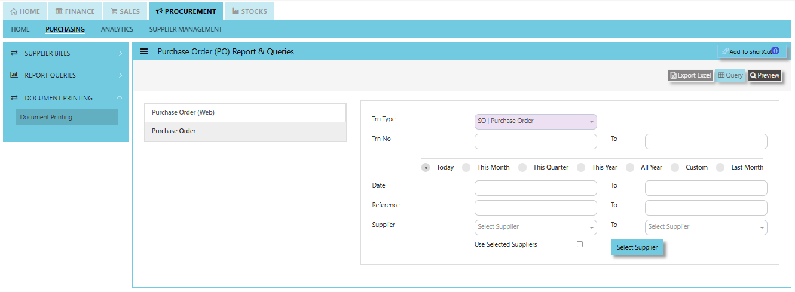This screenshot has height=292, width=795.
Task: Open the Trn Type dropdown
Action: [x=535, y=121]
